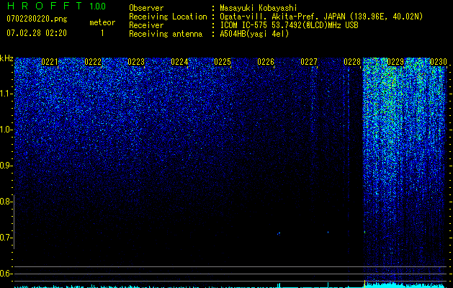
Task: Click the 0225 time marker
Action: point(223,62)
